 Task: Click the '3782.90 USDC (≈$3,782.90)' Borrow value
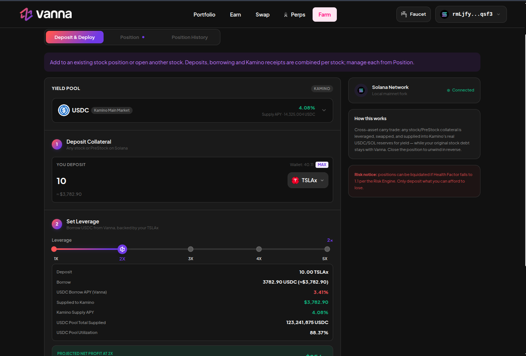coord(295,282)
